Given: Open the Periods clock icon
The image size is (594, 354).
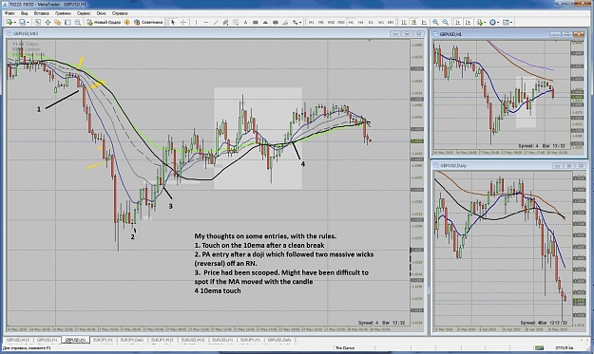Looking at the screenshot, I should pos(492,23).
